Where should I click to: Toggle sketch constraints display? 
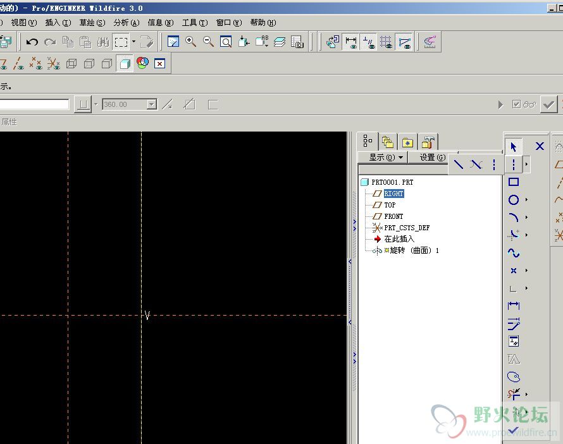click(x=368, y=42)
